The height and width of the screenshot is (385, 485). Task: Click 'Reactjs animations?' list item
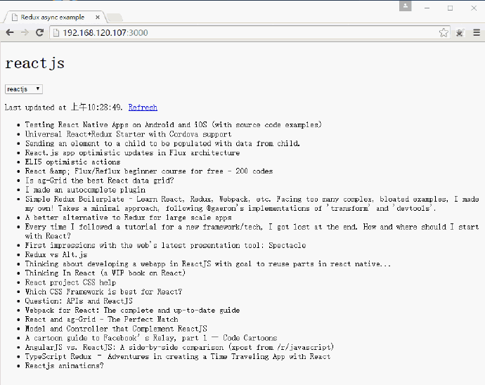coord(65,365)
